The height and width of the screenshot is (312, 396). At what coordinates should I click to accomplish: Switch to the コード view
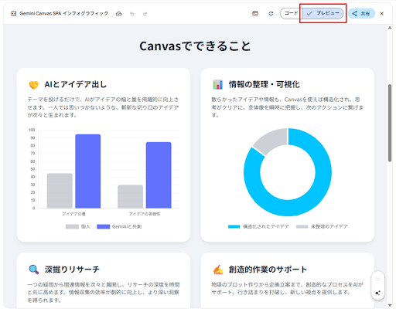(291, 13)
